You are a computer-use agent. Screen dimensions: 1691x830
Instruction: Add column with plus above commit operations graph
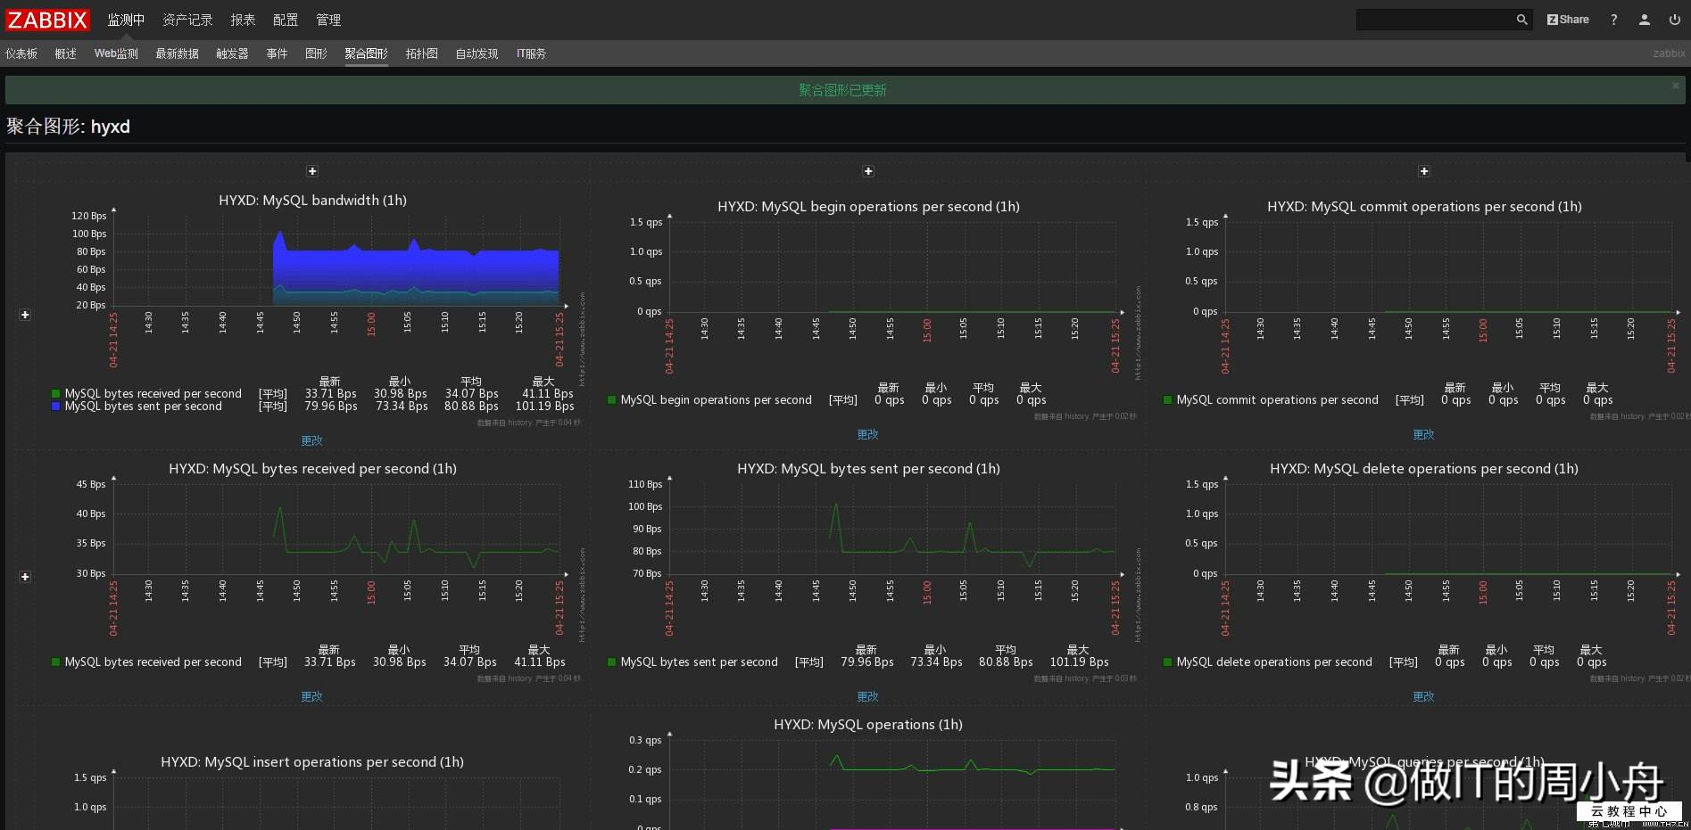[1424, 171]
